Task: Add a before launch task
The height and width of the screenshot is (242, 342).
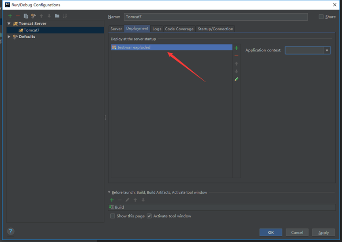Action: 112,200
